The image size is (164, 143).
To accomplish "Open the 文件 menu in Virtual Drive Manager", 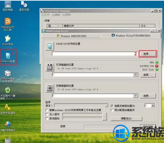I will coord(45,15).
